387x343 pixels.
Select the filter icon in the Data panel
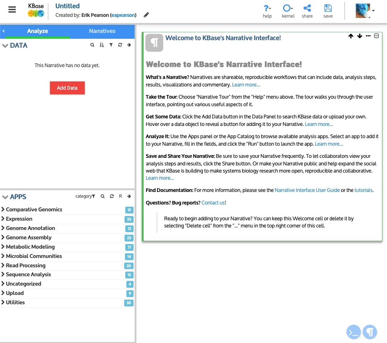click(x=111, y=45)
